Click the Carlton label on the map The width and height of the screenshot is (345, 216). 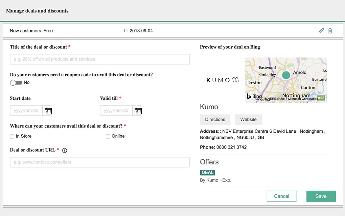click(308, 88)
